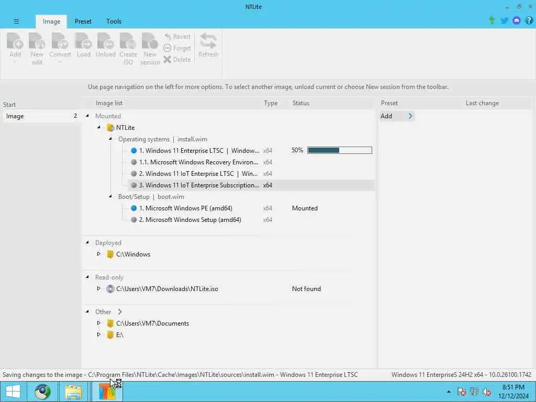Screen dimensions: 536x402
Task: Select blue status dot of Windows 11 Enterprise LTSC
Action: pyautogui.click(x=133, y=150)
